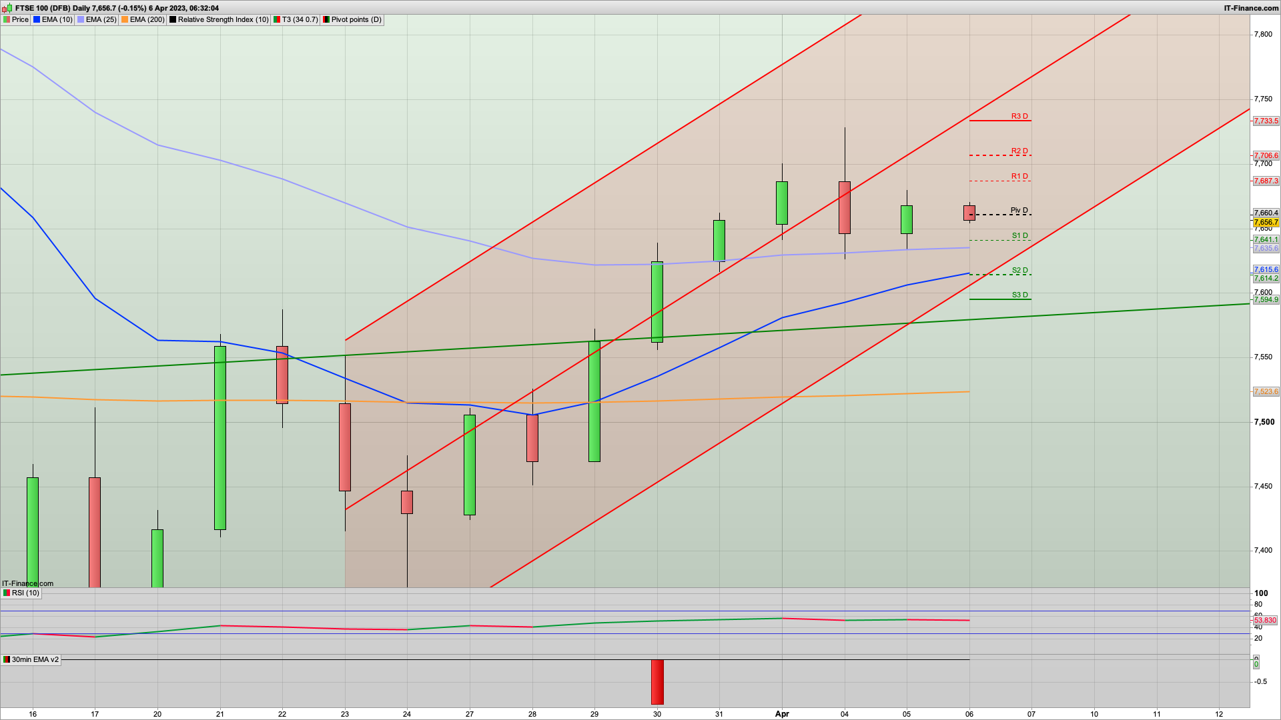Click the RSI (10) panel label icon
1281x720 pixels.
(x=7, y=593)
